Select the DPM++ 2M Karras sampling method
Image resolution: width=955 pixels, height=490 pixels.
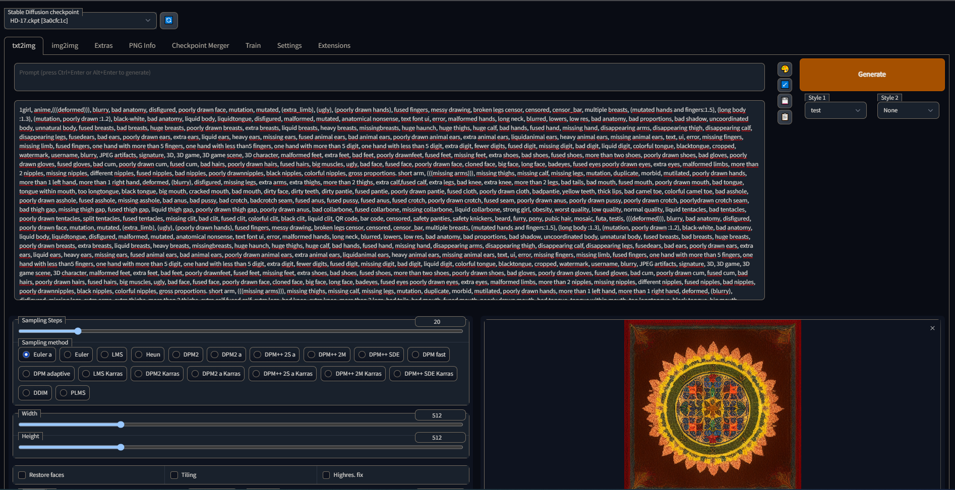pos(352,373)
